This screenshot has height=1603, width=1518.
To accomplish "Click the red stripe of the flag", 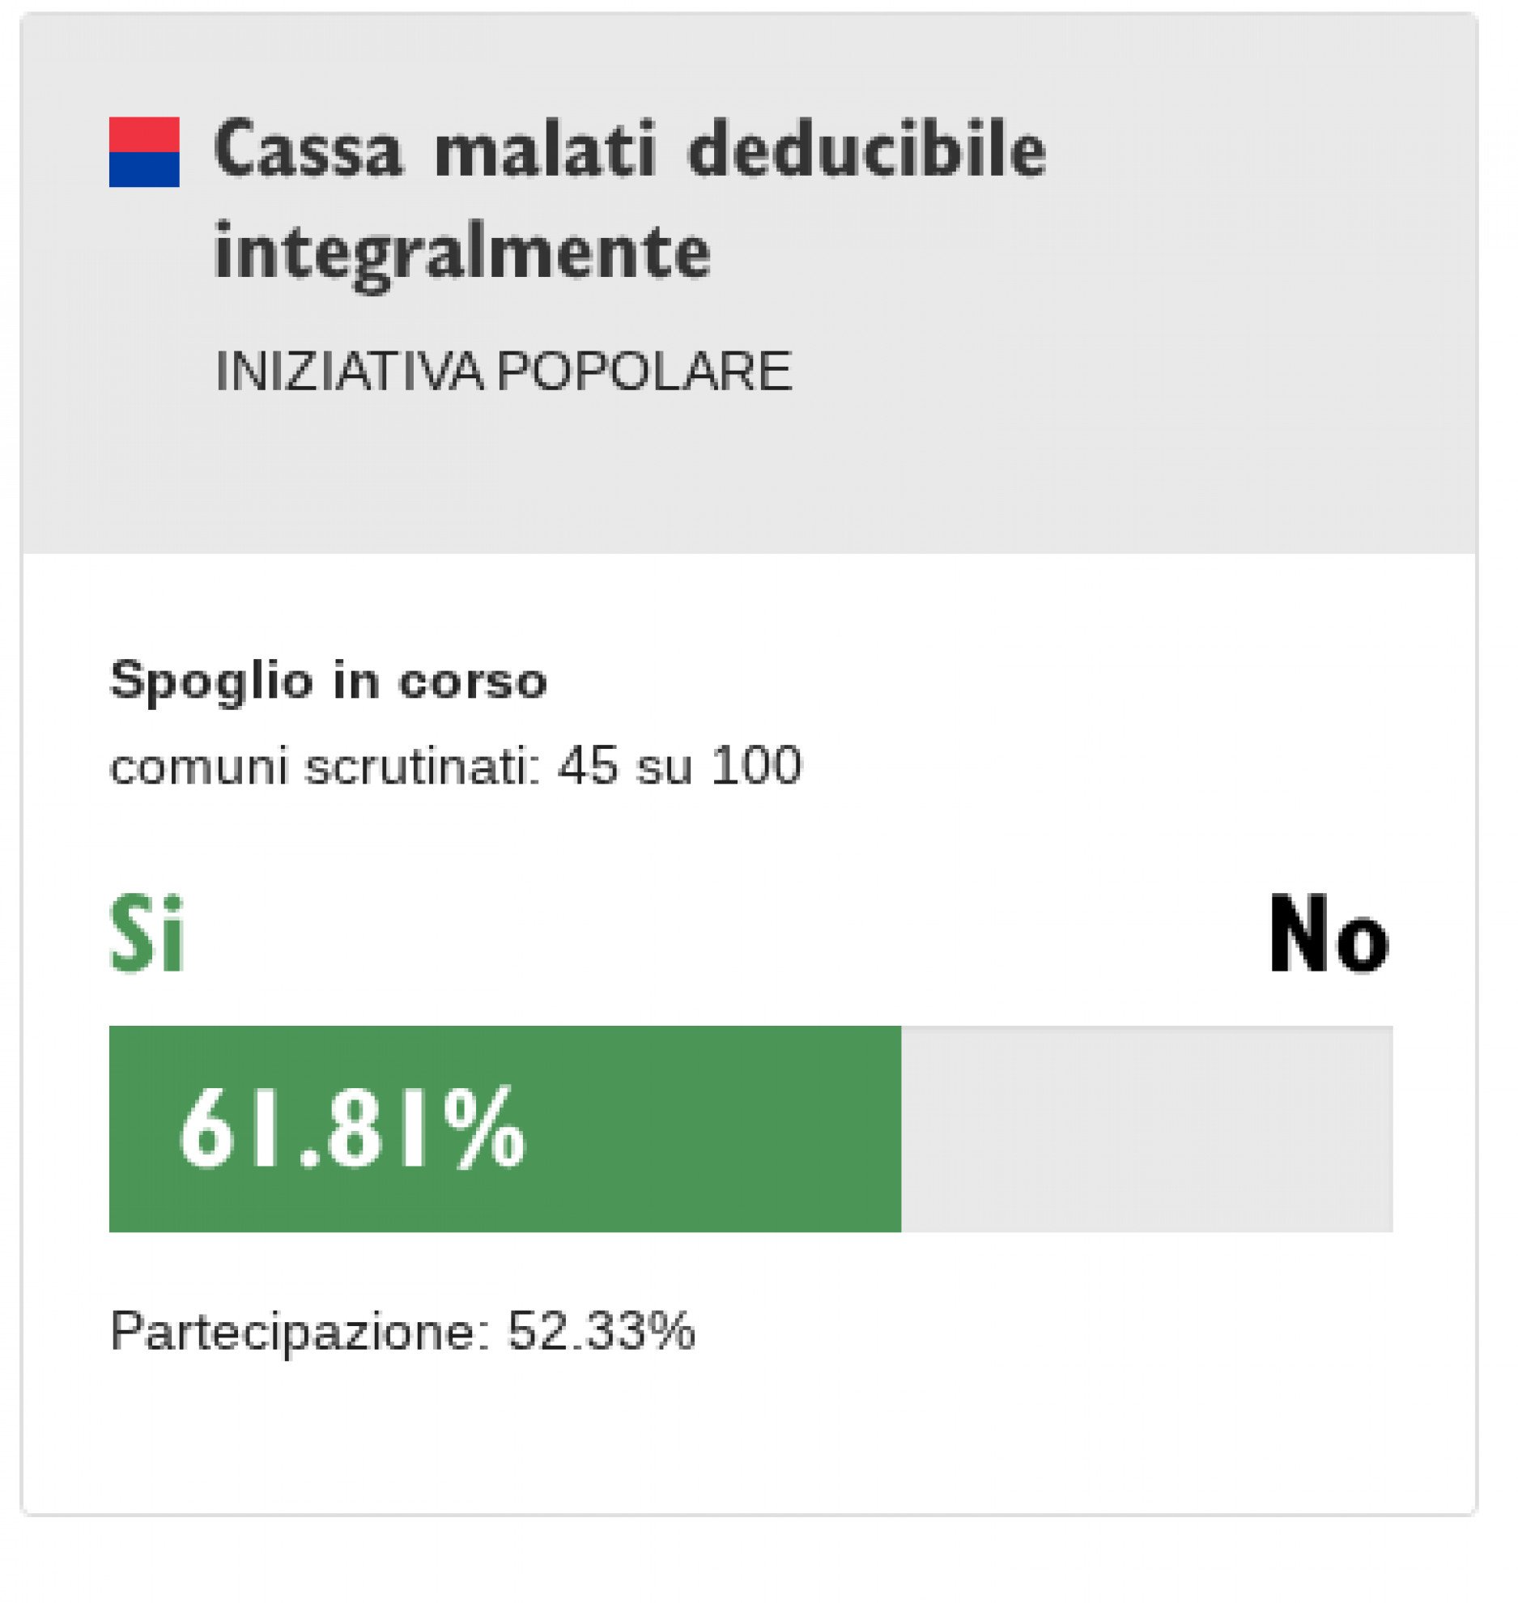I will [x=144, y=134].
